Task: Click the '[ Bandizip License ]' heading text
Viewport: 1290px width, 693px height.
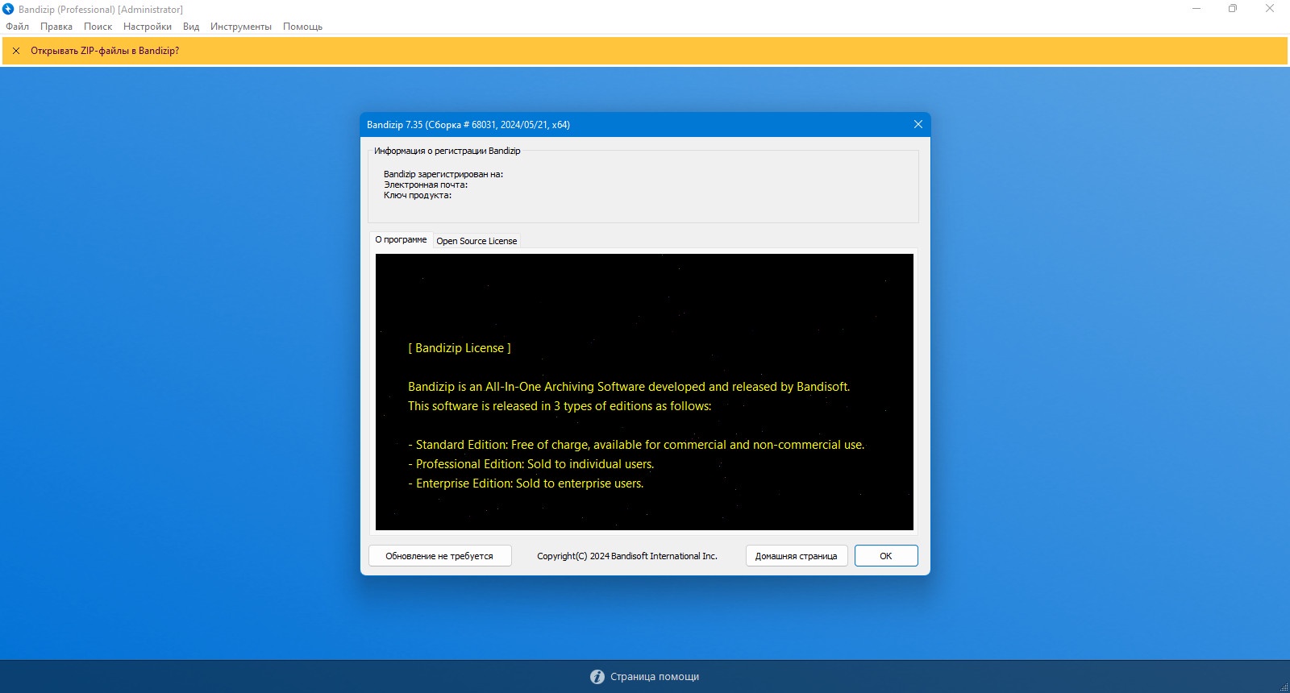Action: point(460,348)
